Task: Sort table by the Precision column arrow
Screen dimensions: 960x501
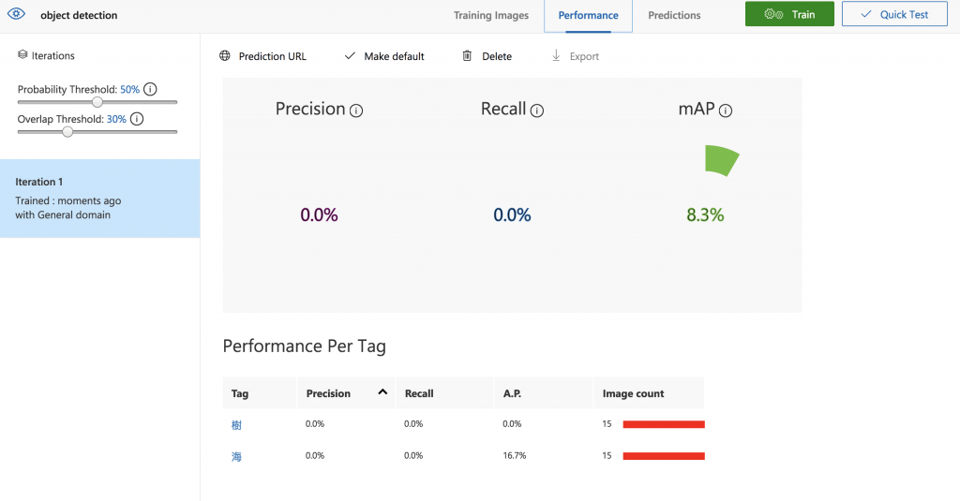Action: click(x=382, y=392)
